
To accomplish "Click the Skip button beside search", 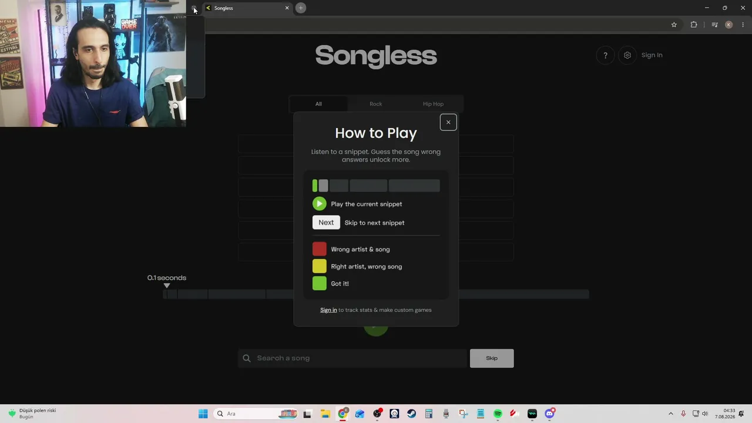I will [492, 358].
